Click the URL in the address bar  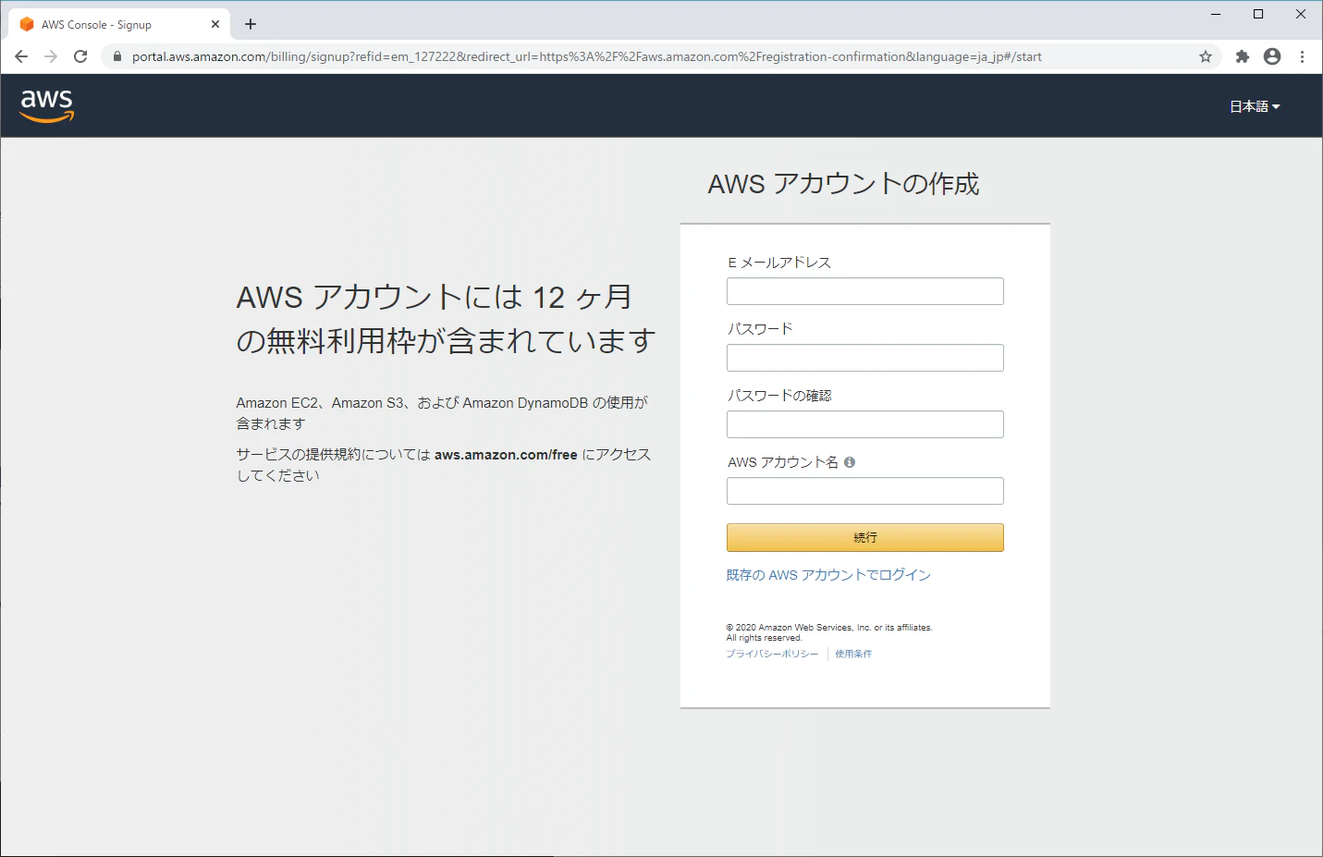coord(586,56)
